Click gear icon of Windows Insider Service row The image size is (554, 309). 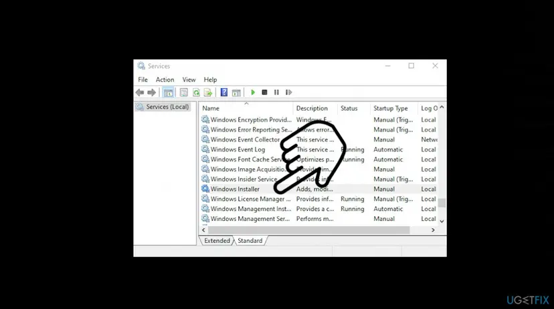pos(205,179)
